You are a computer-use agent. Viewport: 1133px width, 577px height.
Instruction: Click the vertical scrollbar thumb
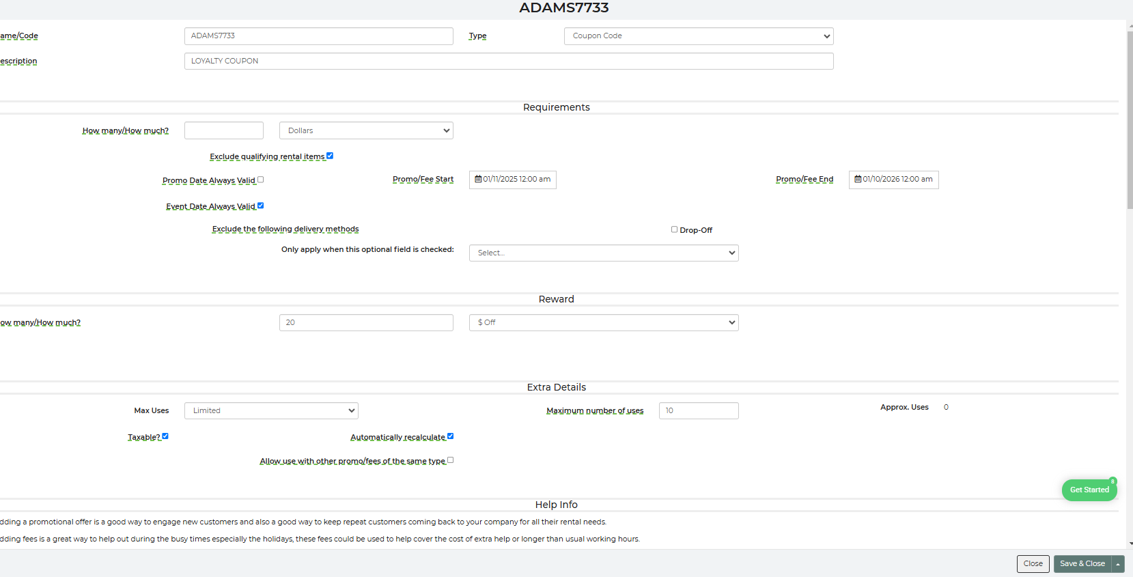pyautogui.click(x=1130, y=119)
